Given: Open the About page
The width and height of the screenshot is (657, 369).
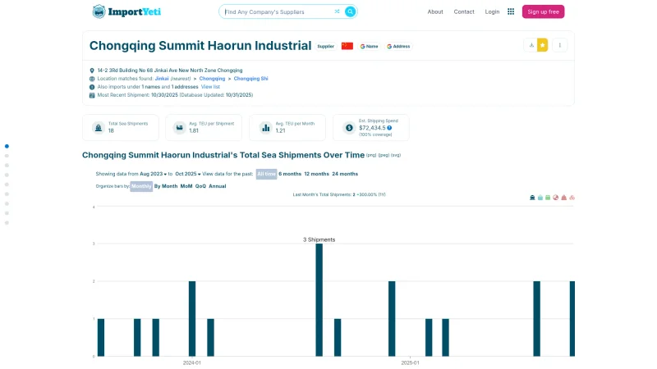Looking at the screenshot, I should click(x=435, y=11).
